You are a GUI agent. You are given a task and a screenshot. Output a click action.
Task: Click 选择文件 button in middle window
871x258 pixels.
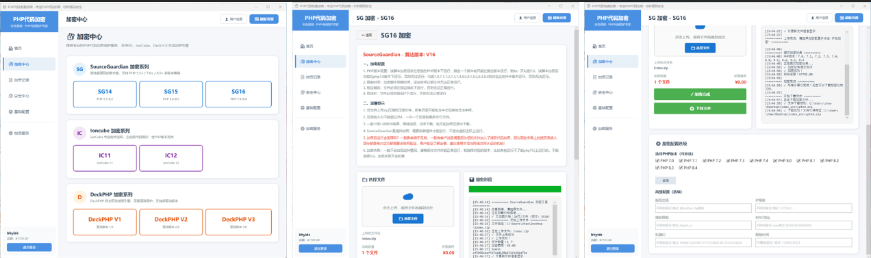[x=409, y=218]
